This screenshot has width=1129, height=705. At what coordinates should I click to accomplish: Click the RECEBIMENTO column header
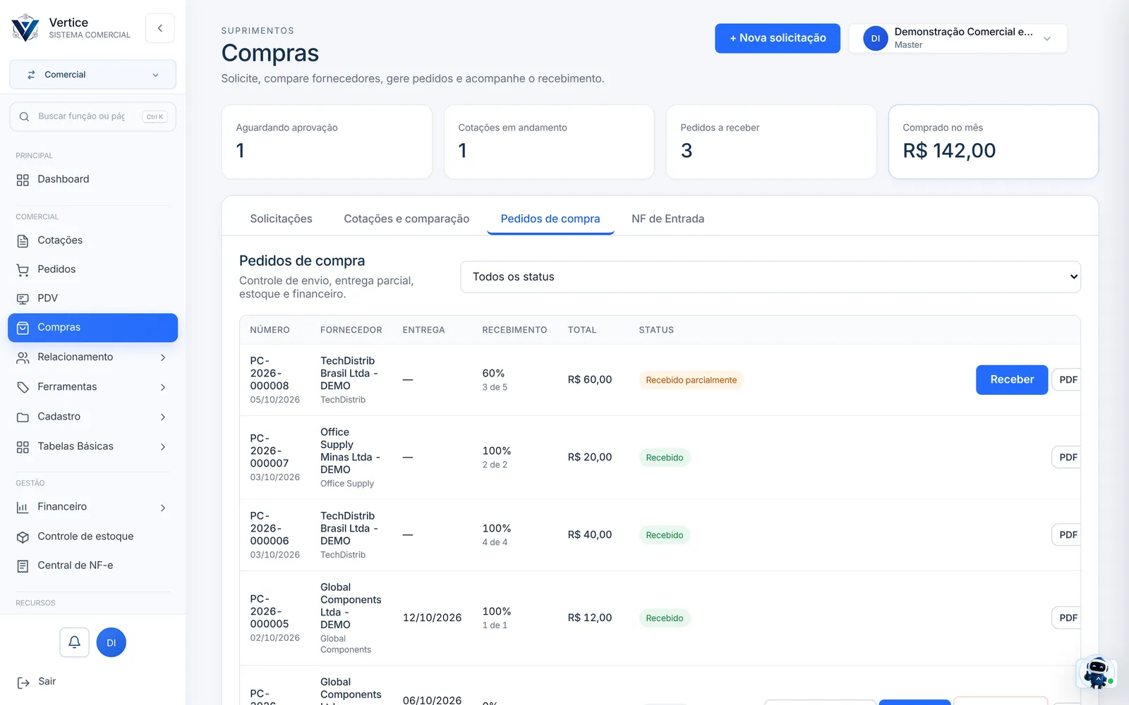tap(514, 330)
